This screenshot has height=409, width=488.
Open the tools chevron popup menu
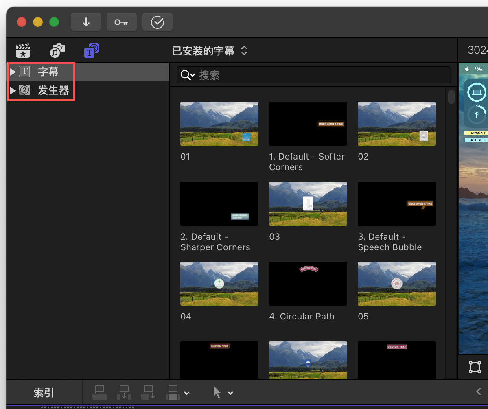tap(230, 393)
